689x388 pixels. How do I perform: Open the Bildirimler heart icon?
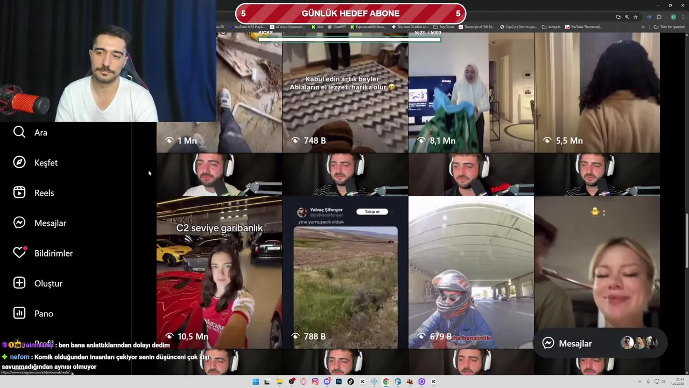[x=19, y=253]
